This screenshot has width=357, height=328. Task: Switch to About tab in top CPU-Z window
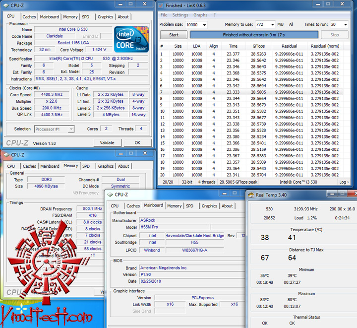point(123,17)
